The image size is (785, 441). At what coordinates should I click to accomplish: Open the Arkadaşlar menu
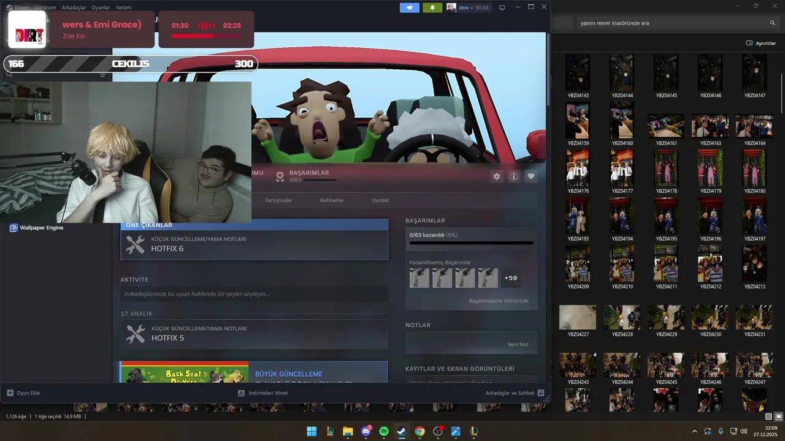pos(74,7)
